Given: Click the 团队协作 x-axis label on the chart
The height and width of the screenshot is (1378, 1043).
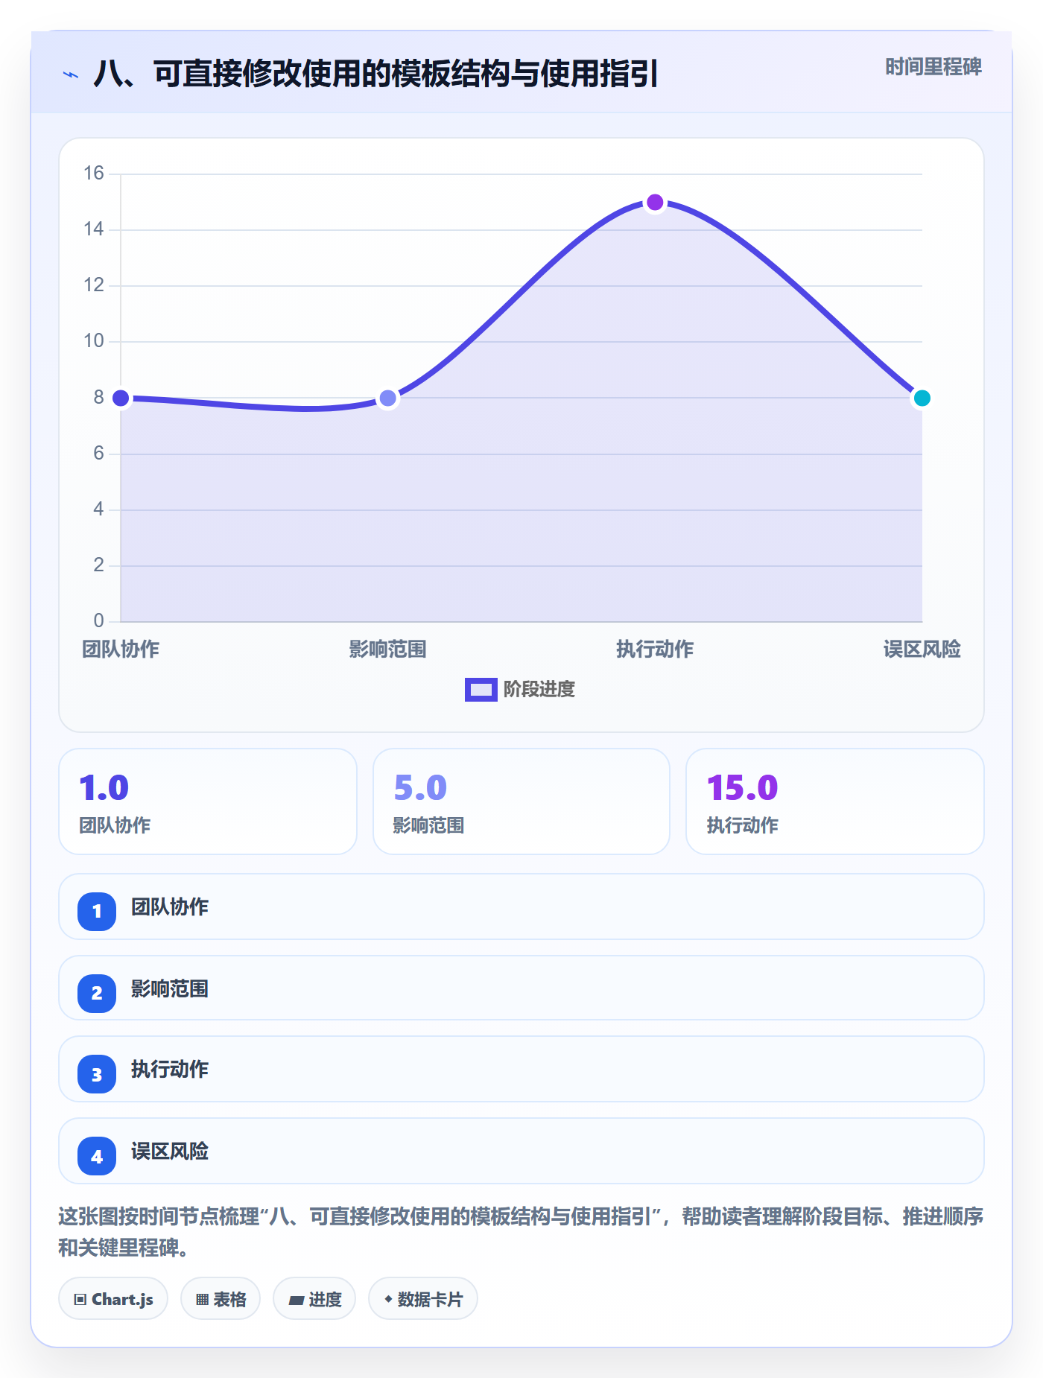Looking at the screenshot, I should click(x=121, y=649).
